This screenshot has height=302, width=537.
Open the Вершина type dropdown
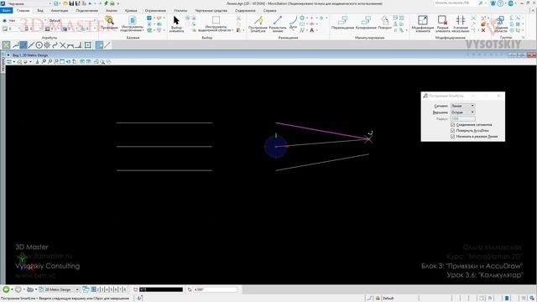462,112
